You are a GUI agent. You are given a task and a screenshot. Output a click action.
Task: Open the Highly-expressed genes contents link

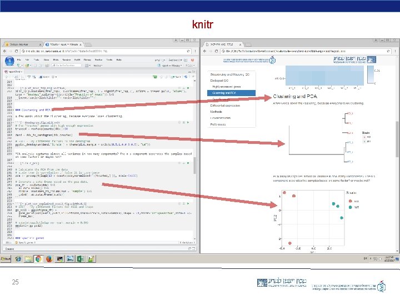227,87
